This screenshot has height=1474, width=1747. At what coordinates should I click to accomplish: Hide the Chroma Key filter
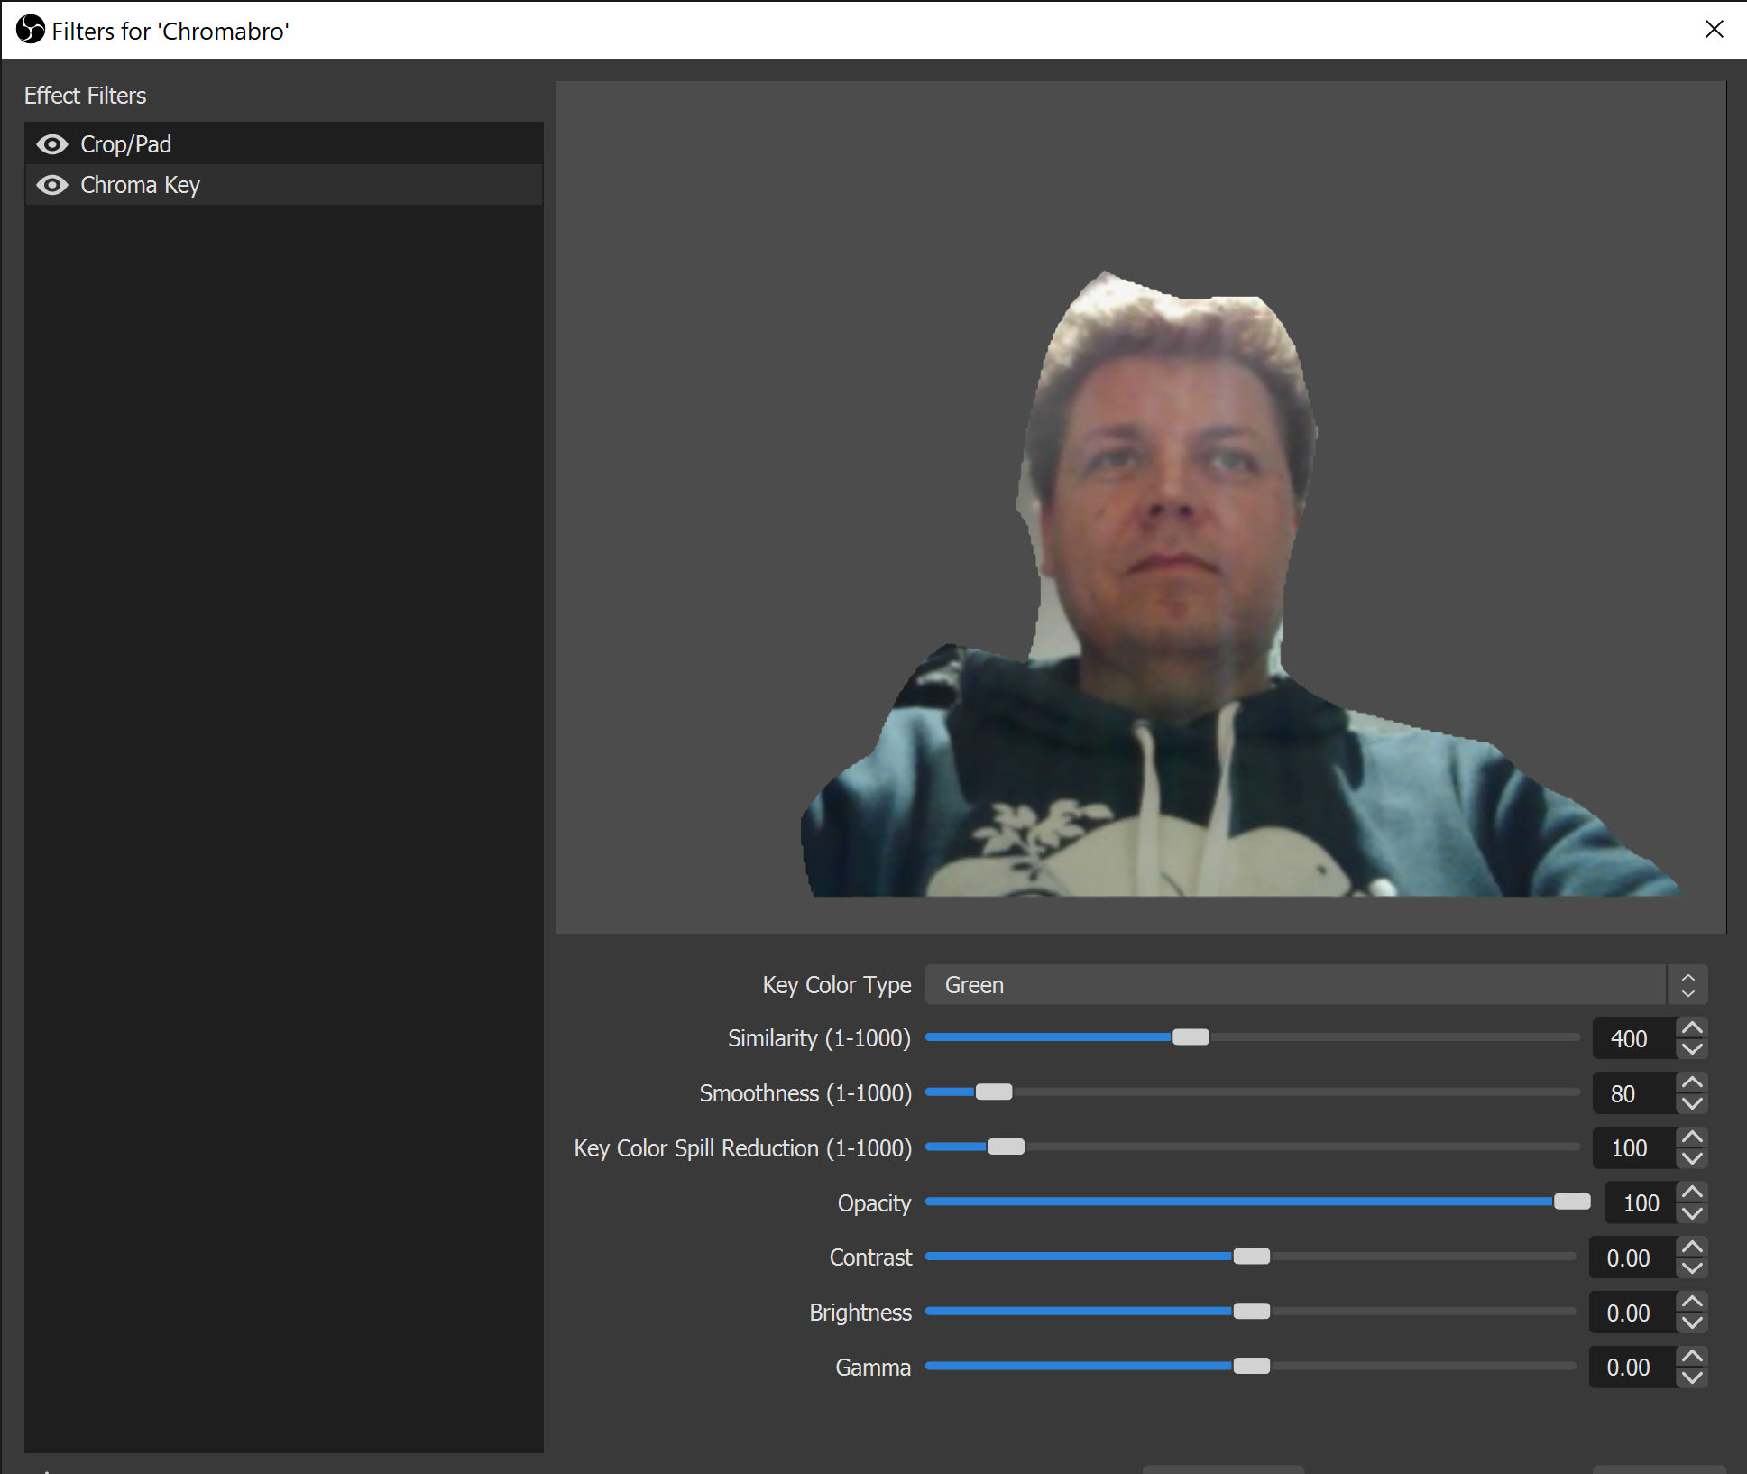coord(52,185)
